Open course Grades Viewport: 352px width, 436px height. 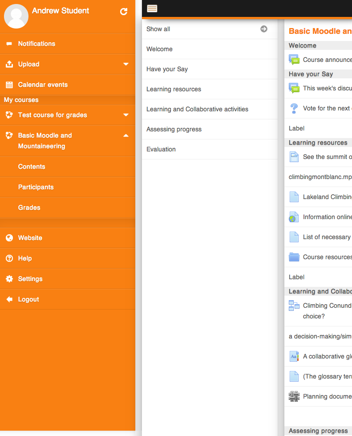tap(68, 208)
